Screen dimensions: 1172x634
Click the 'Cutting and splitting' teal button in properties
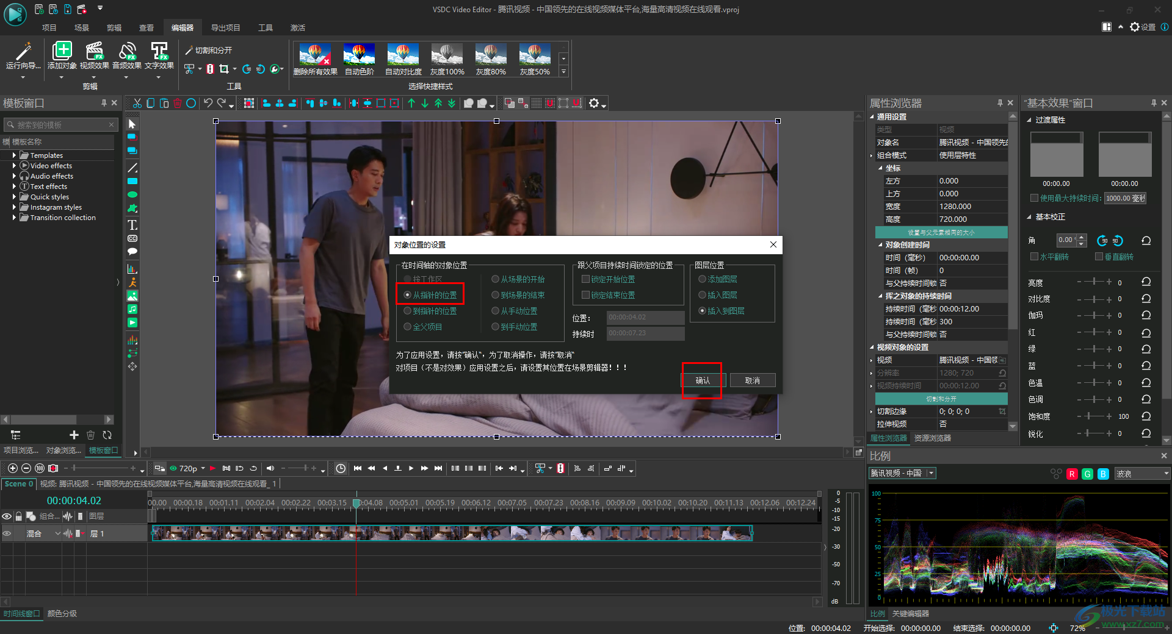coord(941,399)
